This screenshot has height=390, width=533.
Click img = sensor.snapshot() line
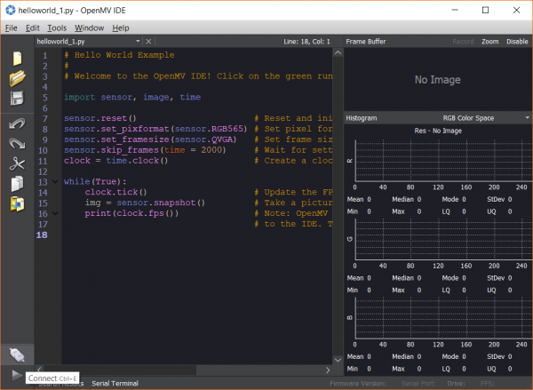(x=145, y=203)
